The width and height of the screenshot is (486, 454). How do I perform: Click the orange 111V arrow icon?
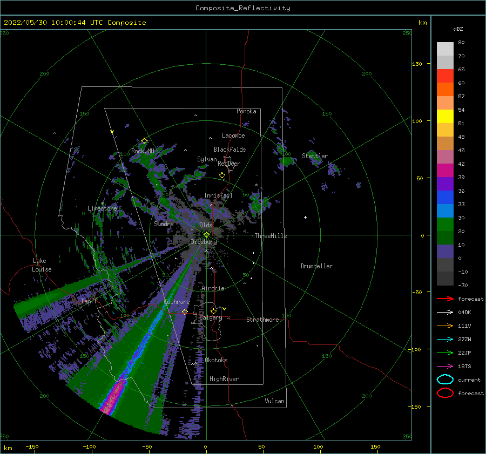point(445,326)
